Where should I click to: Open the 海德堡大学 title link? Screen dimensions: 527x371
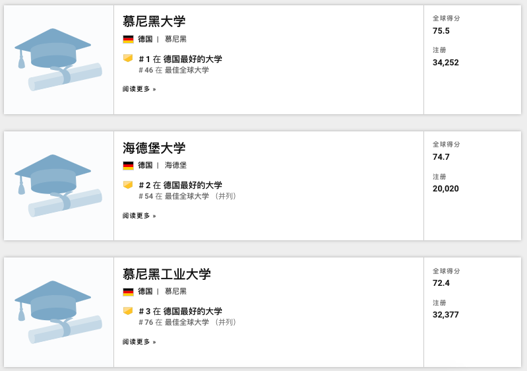[x=154, y=148]
